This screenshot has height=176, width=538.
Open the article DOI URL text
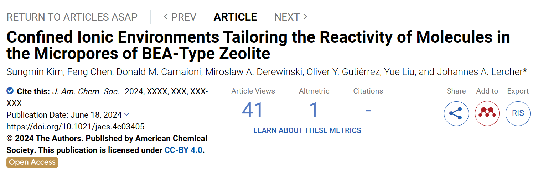click(76, 127)
